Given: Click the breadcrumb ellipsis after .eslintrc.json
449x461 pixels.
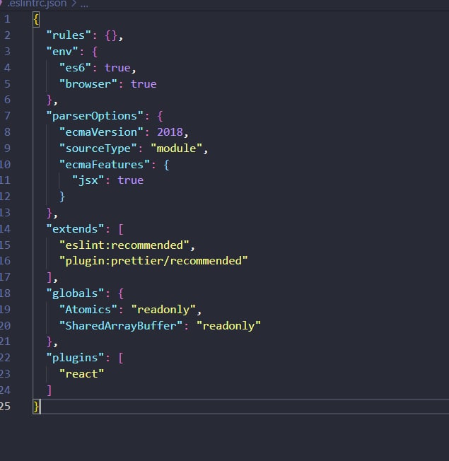Looking at the screenshot, I should click(84, 5).
